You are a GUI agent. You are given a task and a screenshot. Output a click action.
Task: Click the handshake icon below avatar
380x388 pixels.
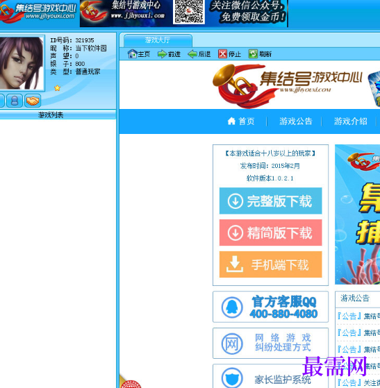pos(33,101)
